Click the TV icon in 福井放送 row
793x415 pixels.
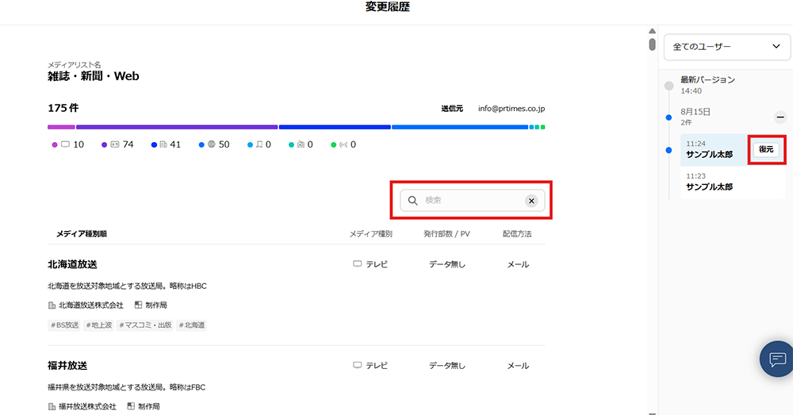coord(357,365)
